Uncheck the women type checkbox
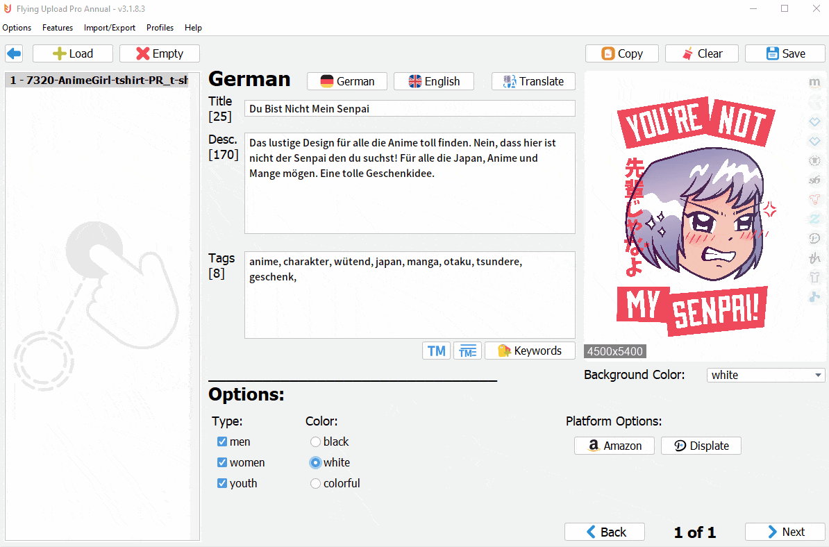Image resolution: width=829 pixels, height=547 pixels. pyautogui.click(x=222, y=462)
